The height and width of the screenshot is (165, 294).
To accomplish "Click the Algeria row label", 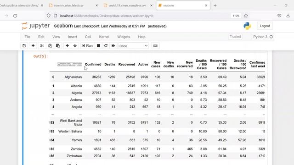I will [x=77, y=93].
